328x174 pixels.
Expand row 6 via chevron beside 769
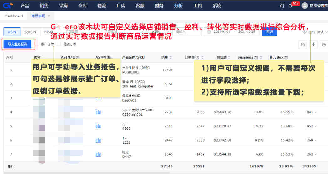pyautogui.click(x=316, y=140)
